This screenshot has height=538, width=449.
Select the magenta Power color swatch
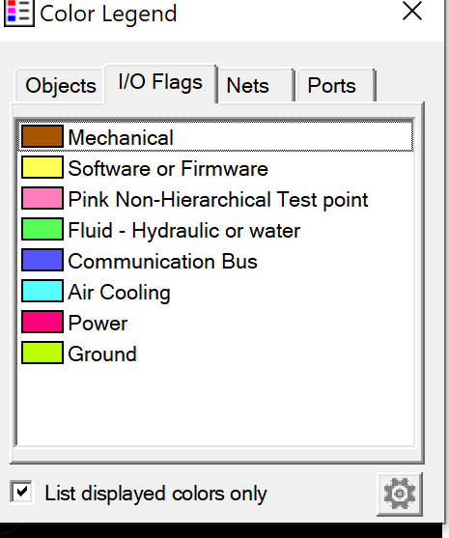pyautogui.click(x=42, y=322)
